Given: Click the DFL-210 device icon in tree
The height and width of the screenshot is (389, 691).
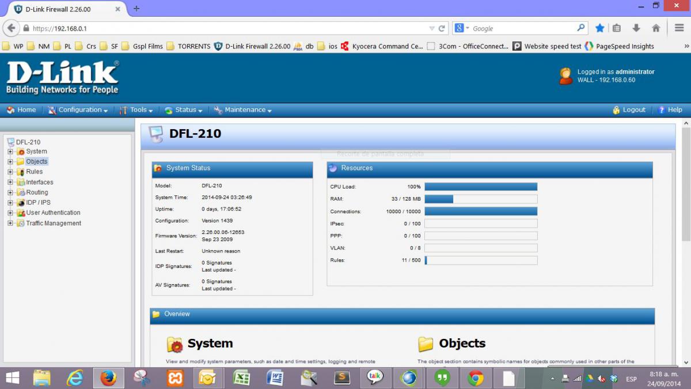Looking at the screenshot, I should point(10,142).
